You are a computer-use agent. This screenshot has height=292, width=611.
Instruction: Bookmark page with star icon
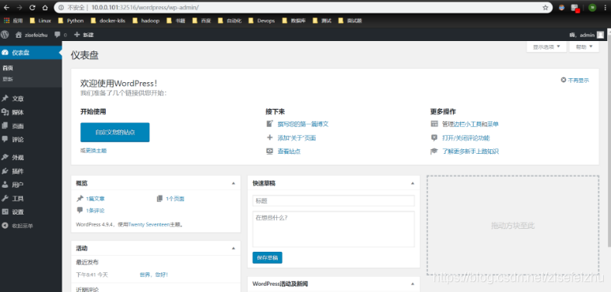(545, 7)
